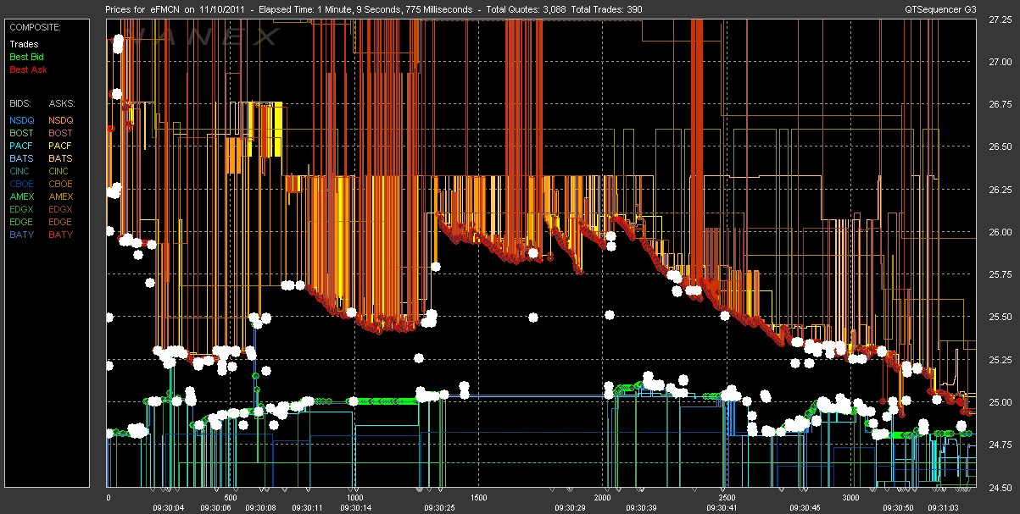Select the Trades legend entry
Viewport: 1020px width, 514px height.
coord(24,44)
